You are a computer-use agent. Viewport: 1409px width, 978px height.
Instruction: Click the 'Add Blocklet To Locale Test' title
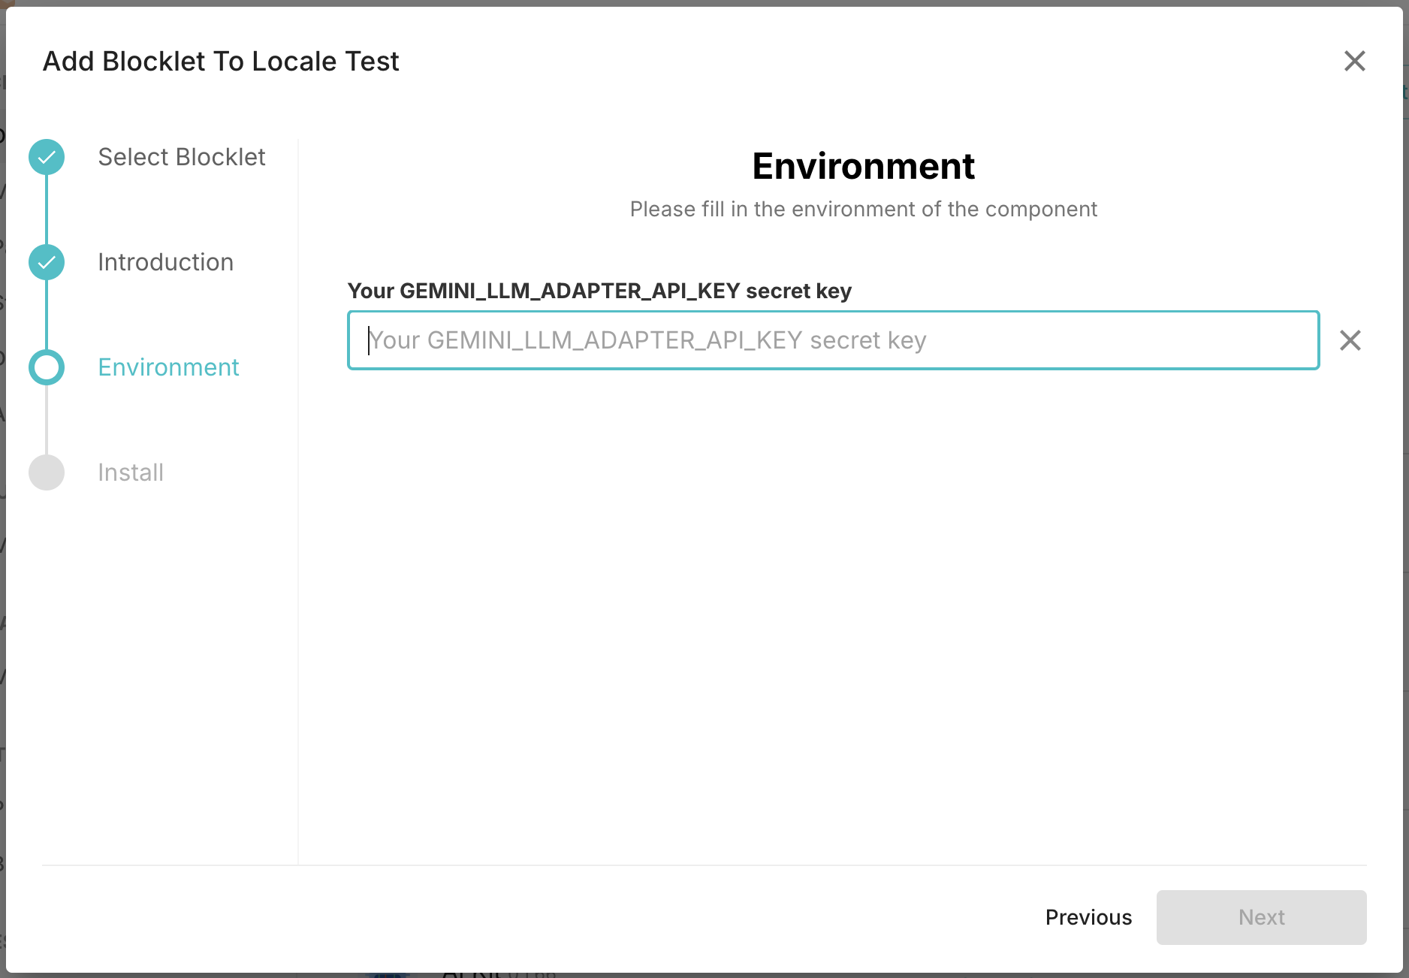tap(221, 62)
